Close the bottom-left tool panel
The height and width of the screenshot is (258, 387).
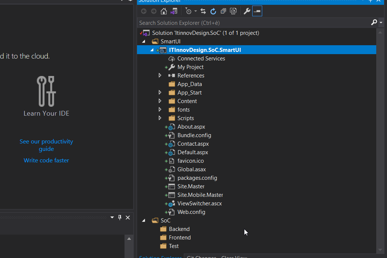point(128,217)
